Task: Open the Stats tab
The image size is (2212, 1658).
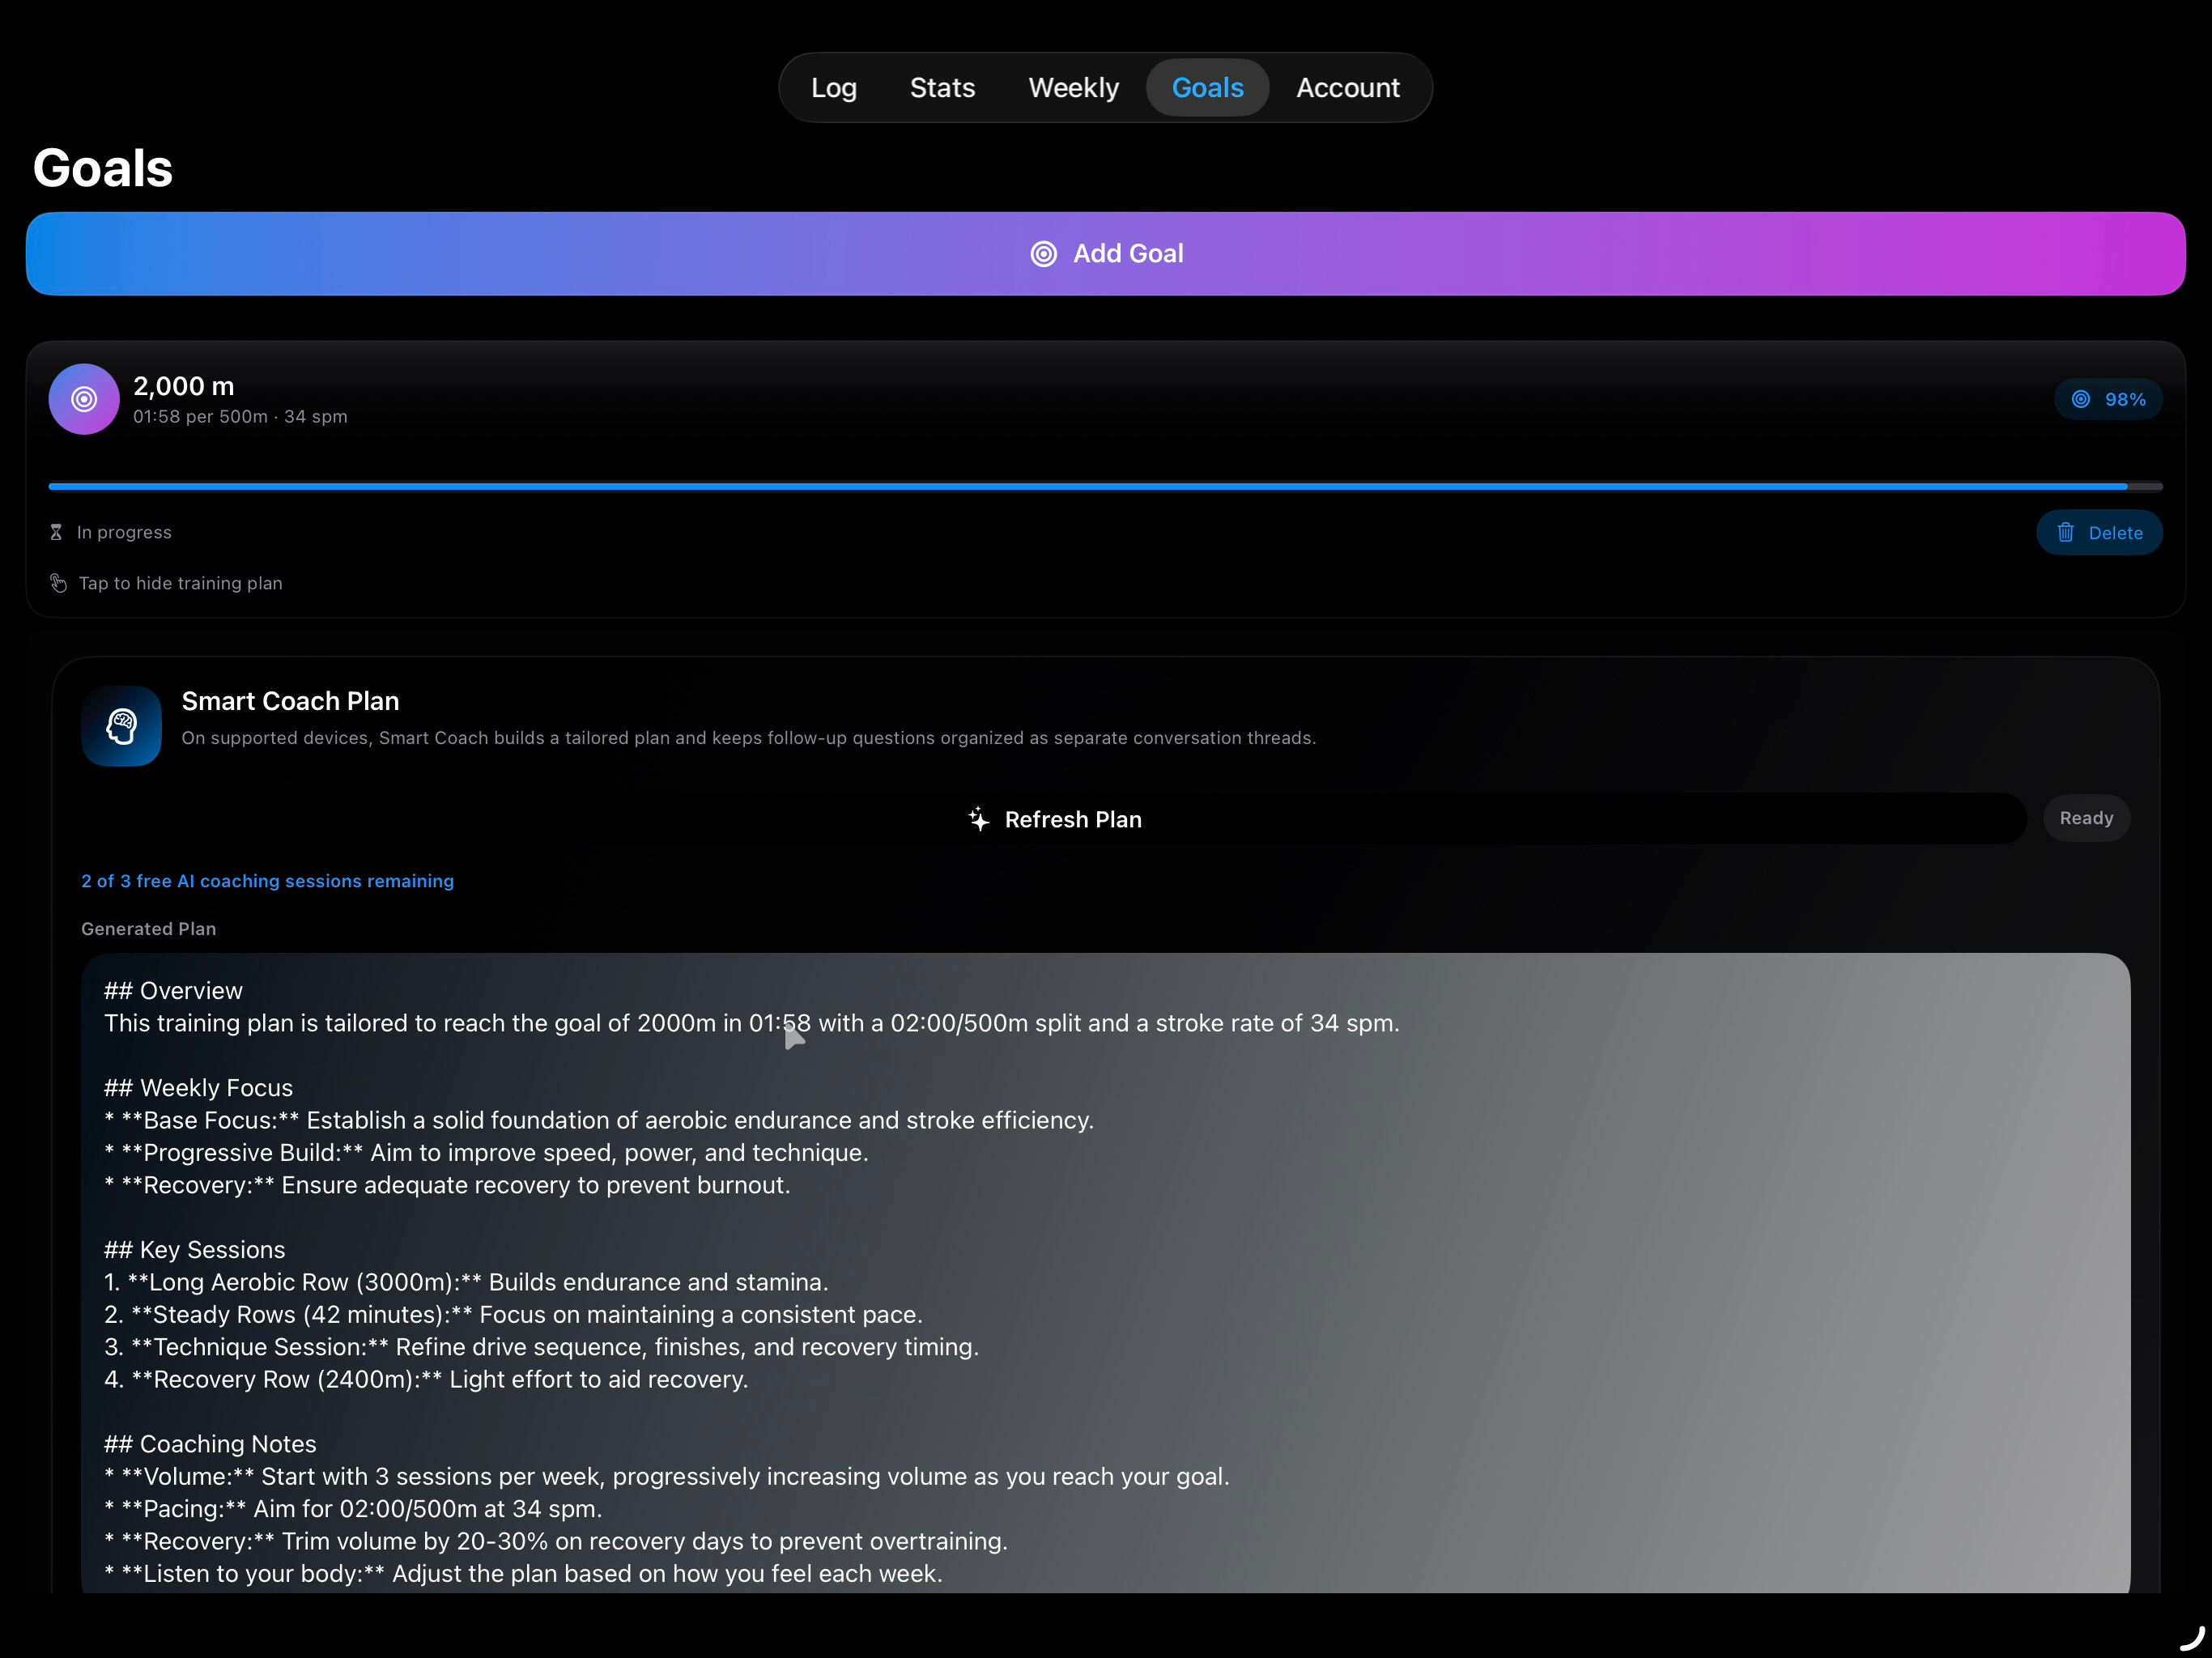Action: 942,88
